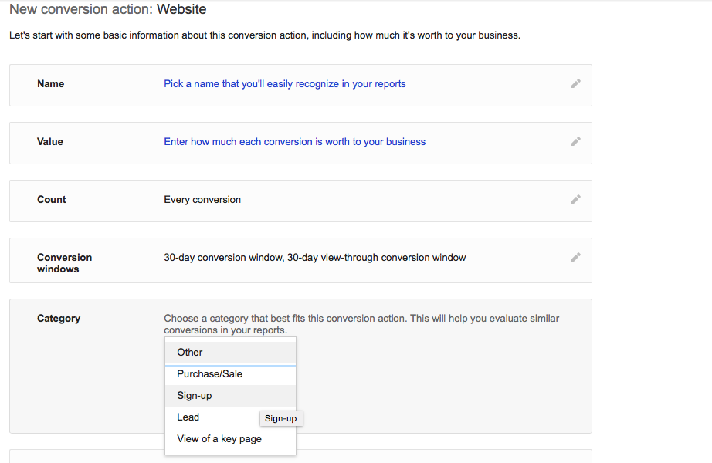Choose "Purchase/Sale" category option
Screen dimensions: 712x463
(x=230, y=374)
